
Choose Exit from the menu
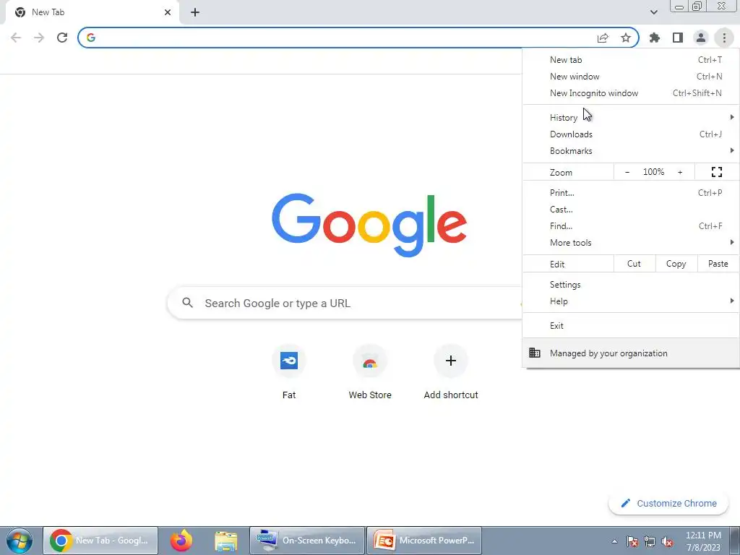tap(630, 326)
